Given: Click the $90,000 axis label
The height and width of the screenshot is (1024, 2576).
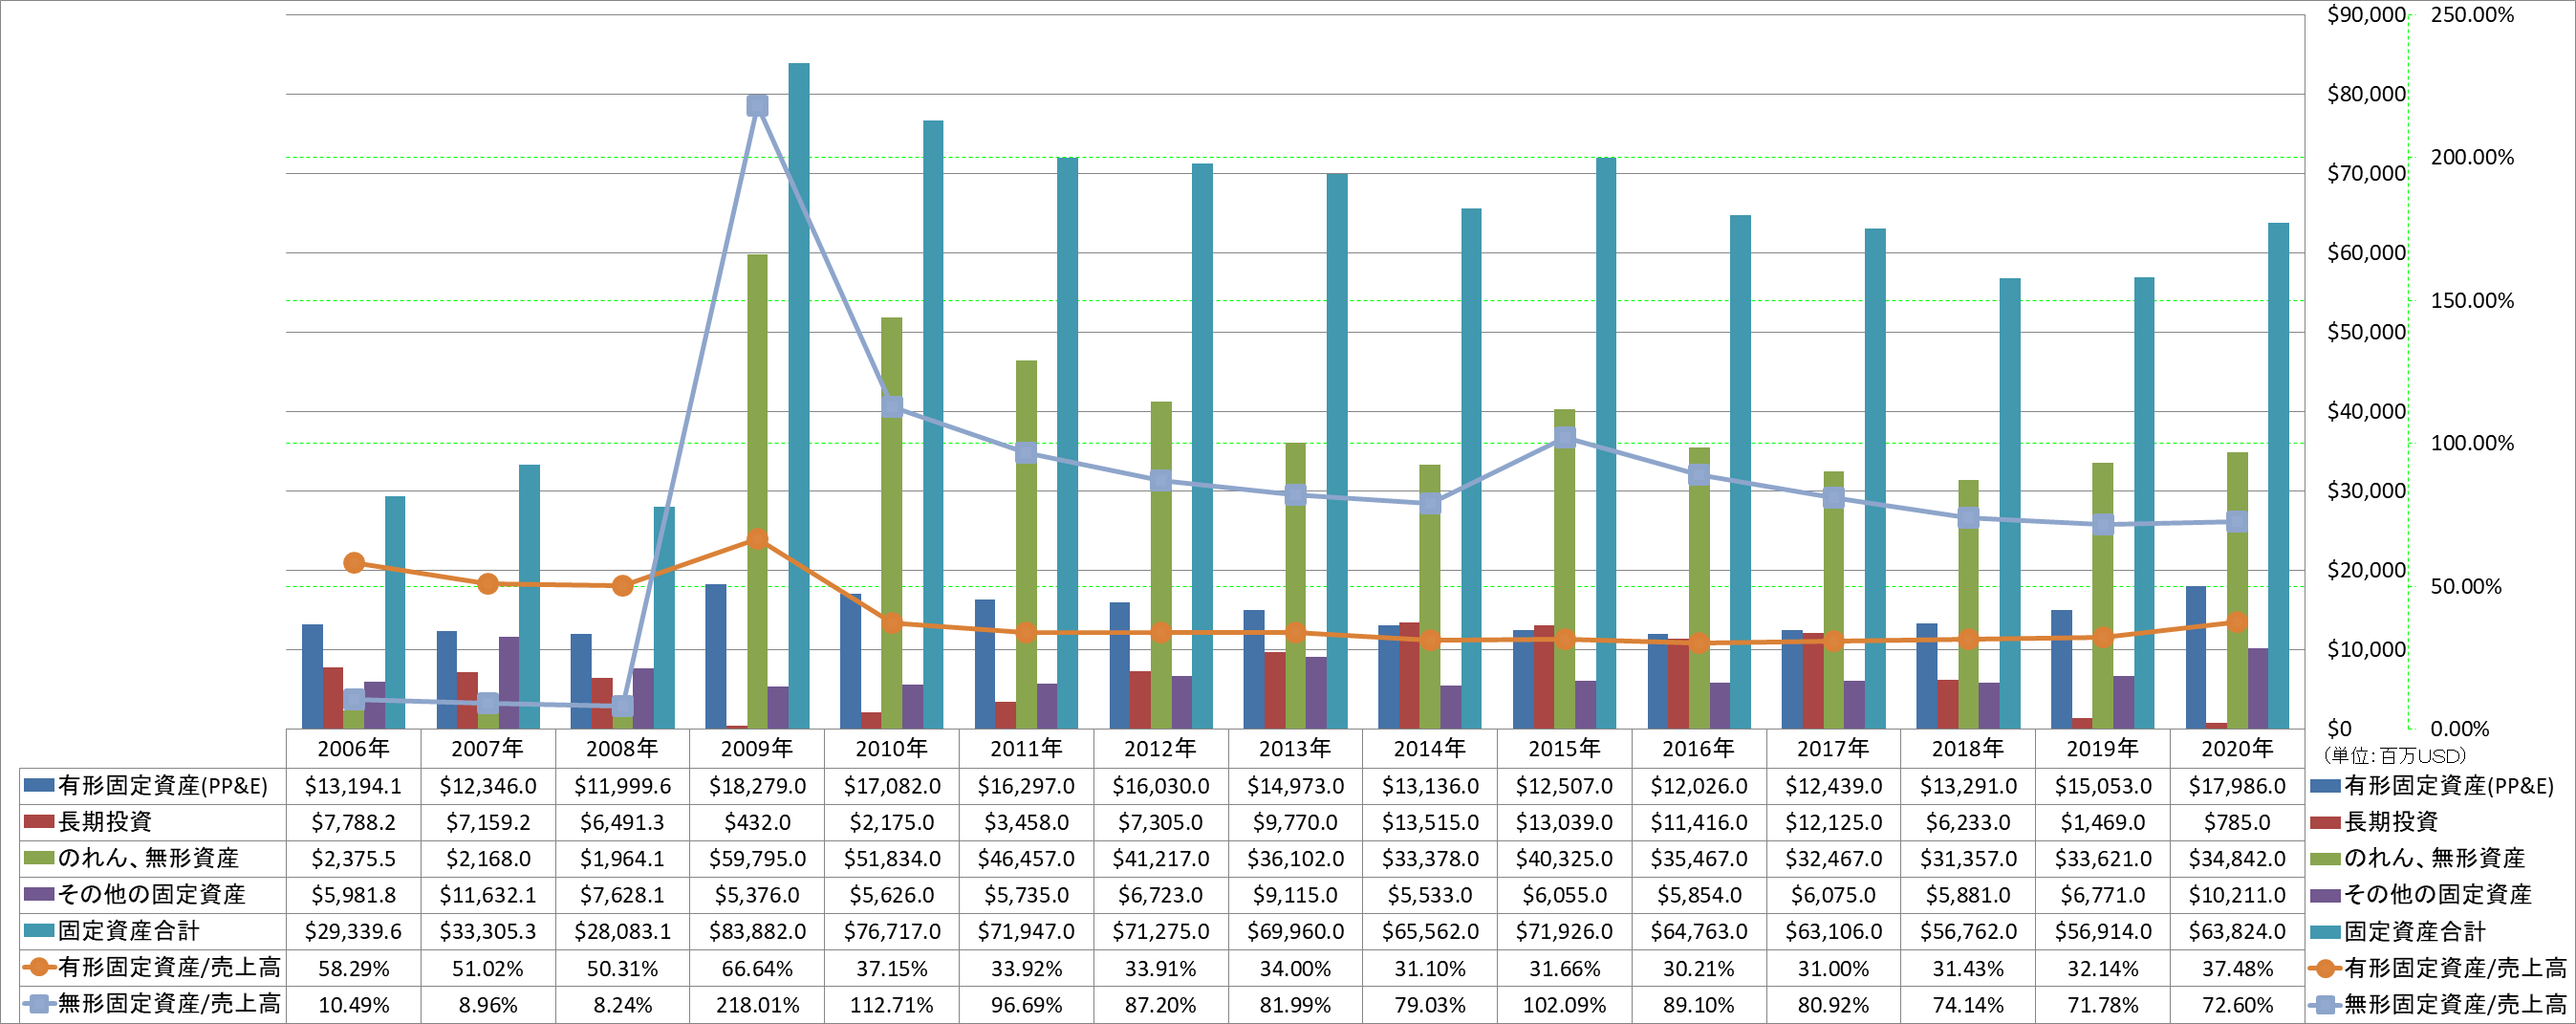Looking at the screenshot, I should pyautogui.click(x=2366, y=15).
